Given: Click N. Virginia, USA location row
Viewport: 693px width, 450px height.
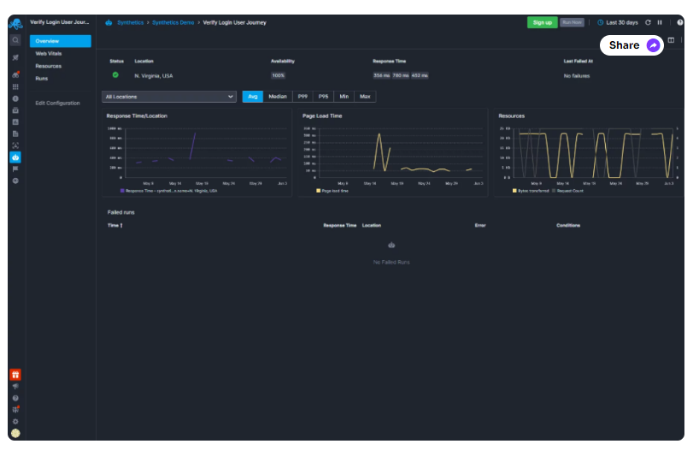Looking at the screenshot, I should pos(154,76).
